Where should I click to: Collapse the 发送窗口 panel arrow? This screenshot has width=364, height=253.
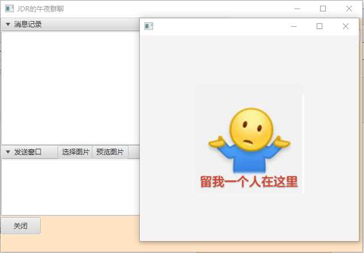click(8, 152)
